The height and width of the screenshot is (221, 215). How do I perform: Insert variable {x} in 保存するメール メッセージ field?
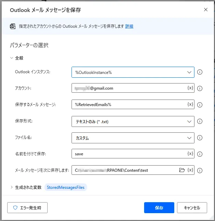coord(190,104)
